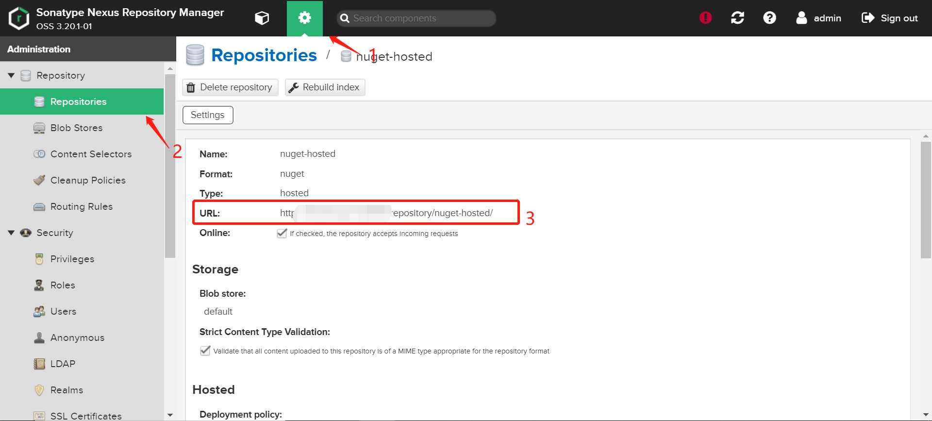The image size is (932, 421).
Task: Click the magnifier search icon
Action: click(345, 18)
